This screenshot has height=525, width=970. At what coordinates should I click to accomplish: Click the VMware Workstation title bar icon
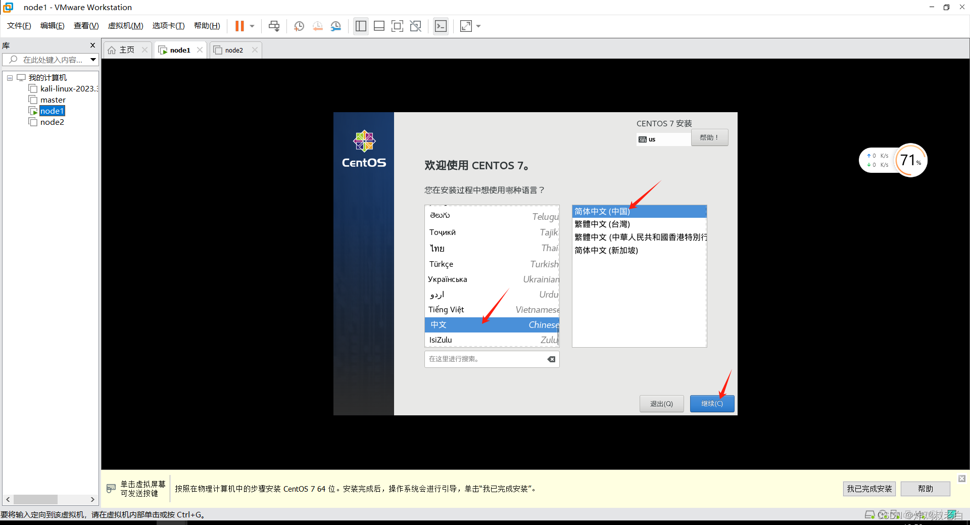8,7
